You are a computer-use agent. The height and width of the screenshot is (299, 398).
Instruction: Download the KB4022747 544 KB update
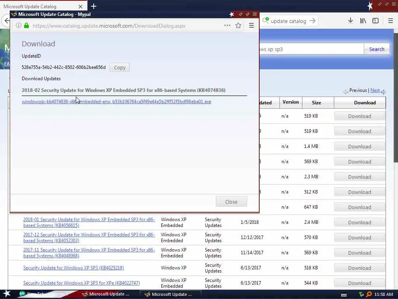click(x=360, y=283)
